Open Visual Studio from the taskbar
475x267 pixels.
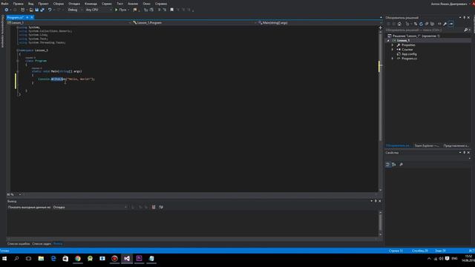click(x=127, y=259)
